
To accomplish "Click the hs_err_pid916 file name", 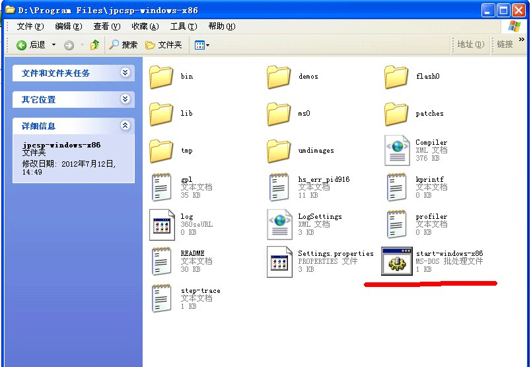I will (x=324, y=179).
